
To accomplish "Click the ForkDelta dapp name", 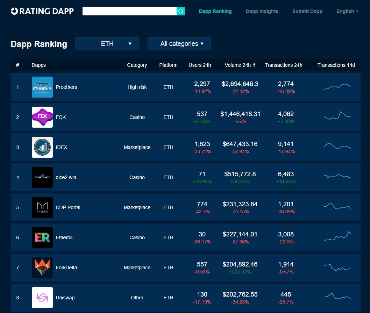I will pyautogui.click(x=66, y=268).
